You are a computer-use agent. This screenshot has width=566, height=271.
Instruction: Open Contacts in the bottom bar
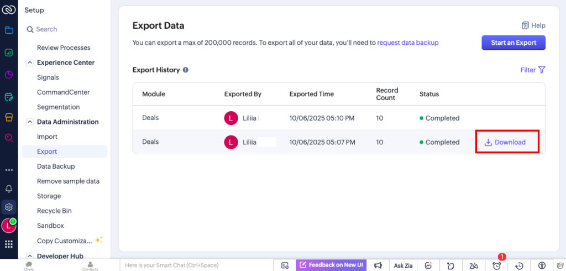coord(90,266)
